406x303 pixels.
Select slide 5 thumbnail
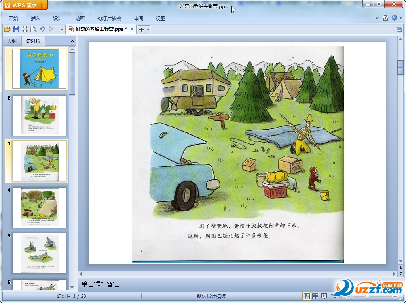point(39,253)
